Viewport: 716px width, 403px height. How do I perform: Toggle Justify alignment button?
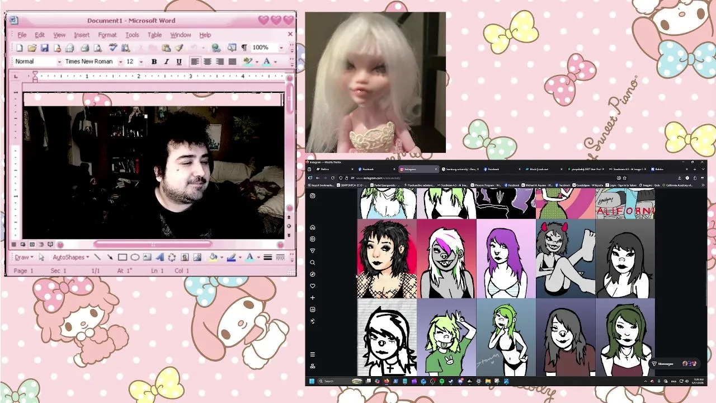pos(232,62)
